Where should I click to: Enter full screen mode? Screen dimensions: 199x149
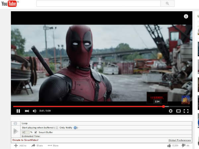click(186, 111)
